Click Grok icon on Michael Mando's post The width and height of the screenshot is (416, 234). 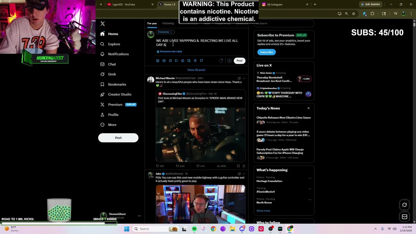239,78
